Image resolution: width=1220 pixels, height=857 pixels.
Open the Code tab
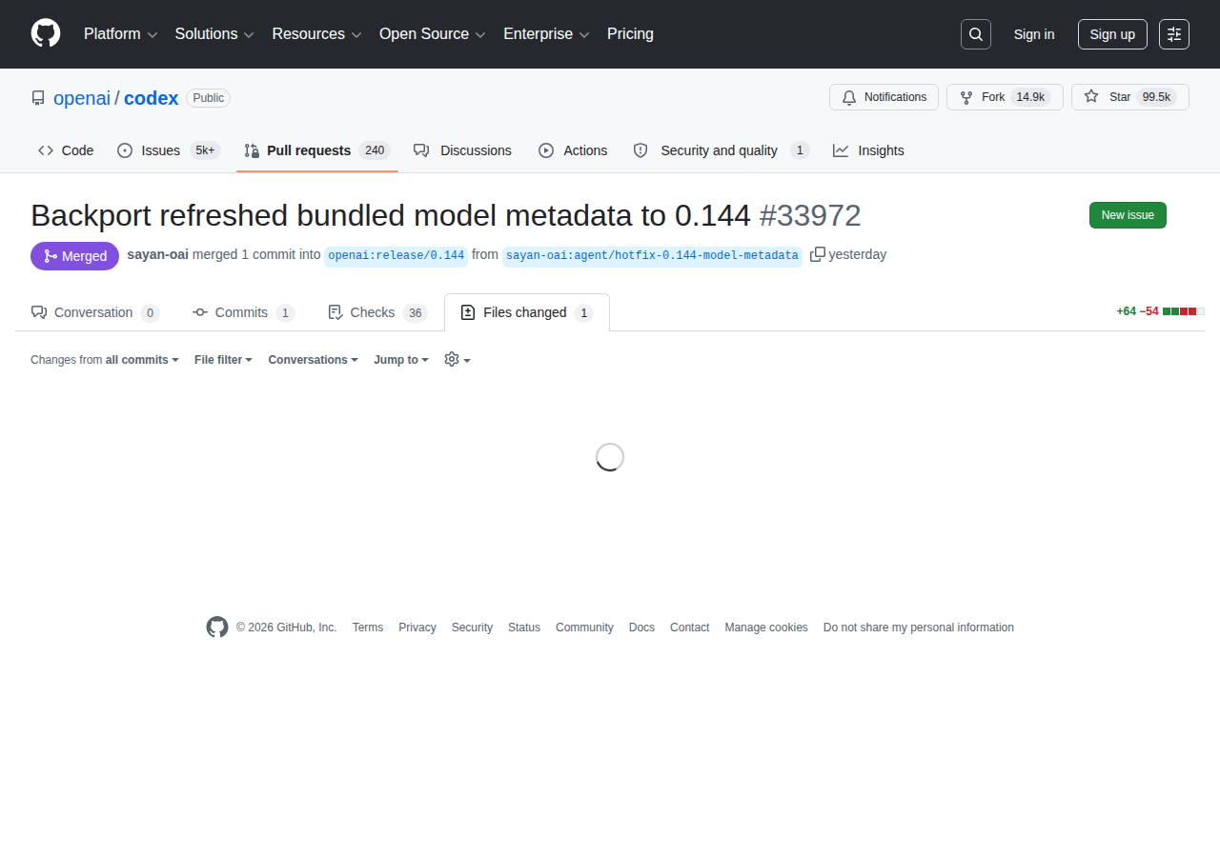point(66,150)
